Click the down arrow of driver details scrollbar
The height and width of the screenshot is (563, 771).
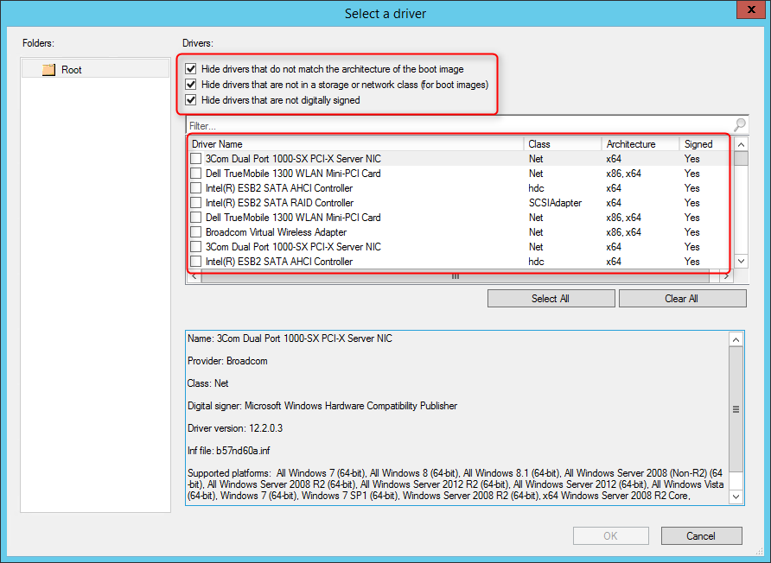(x=736, y=497)
